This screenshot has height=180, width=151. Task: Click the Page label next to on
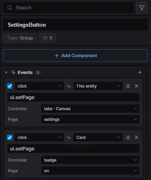click(x=13, y=171)
